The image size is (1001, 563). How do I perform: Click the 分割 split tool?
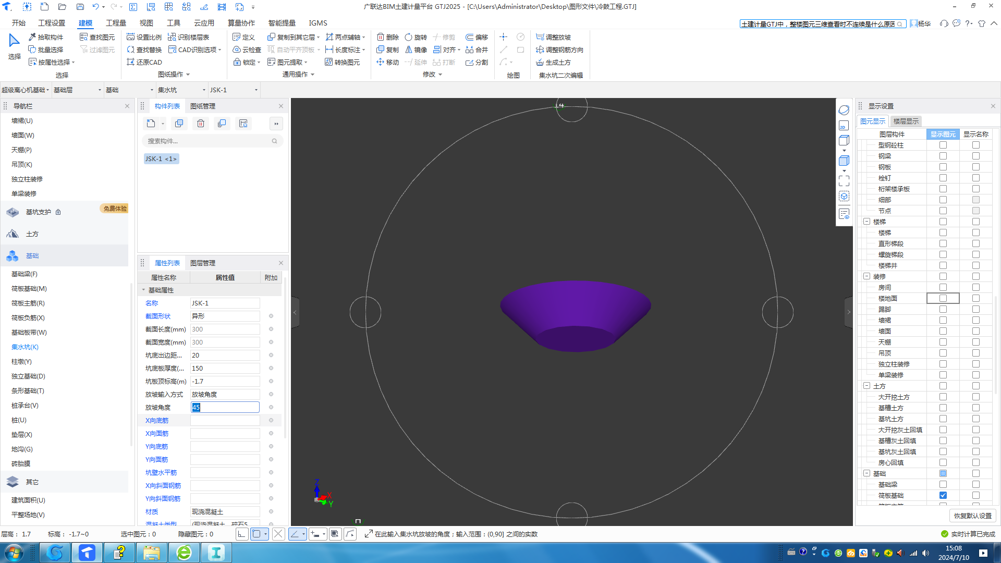coord(477,62)
